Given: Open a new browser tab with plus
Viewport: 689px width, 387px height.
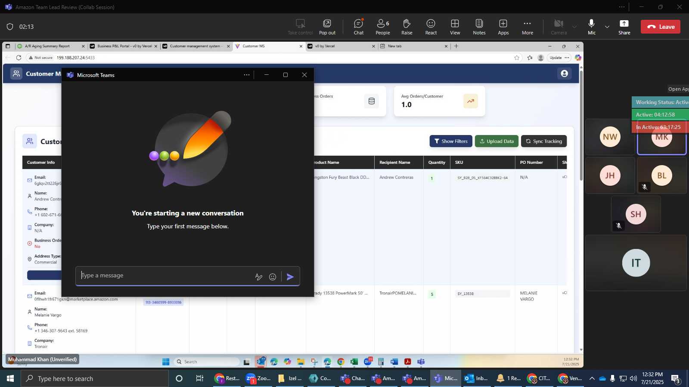Looking at the screenshot, I should coord(456,46).
